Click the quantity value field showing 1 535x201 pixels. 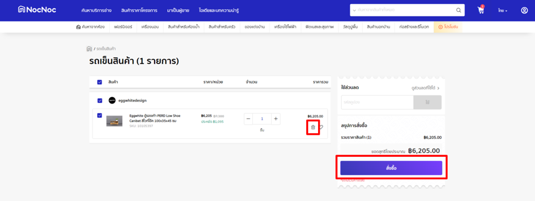[262, 119]
